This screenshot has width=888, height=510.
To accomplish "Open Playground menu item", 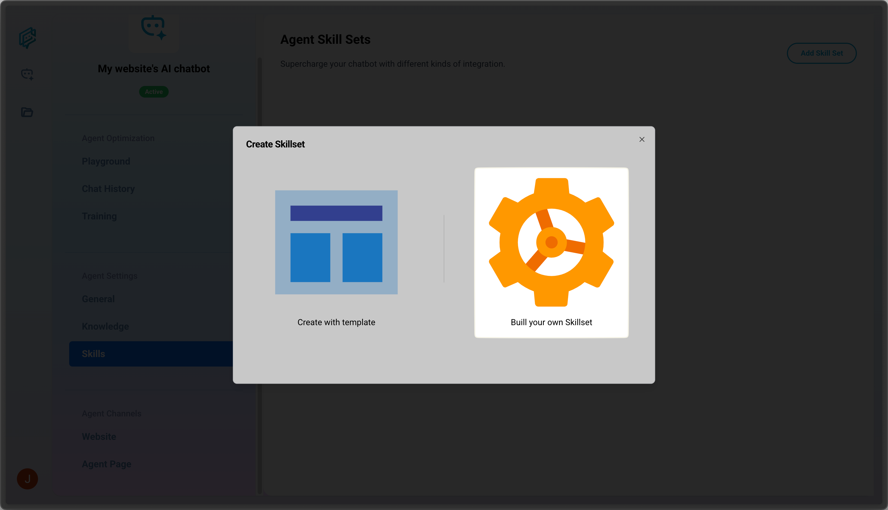I will [x=106, y=161].
